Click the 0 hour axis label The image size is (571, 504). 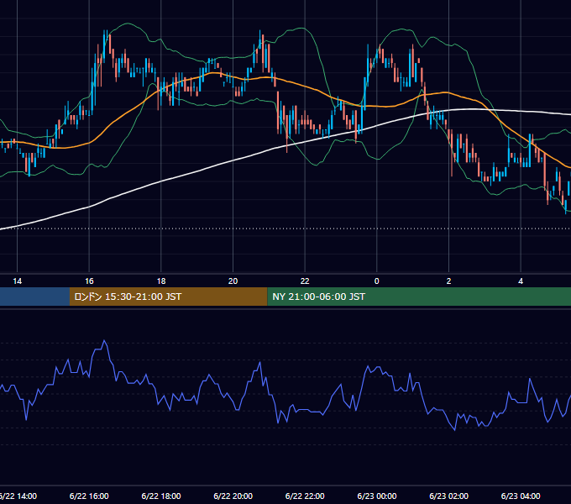(x=377, y=281)
